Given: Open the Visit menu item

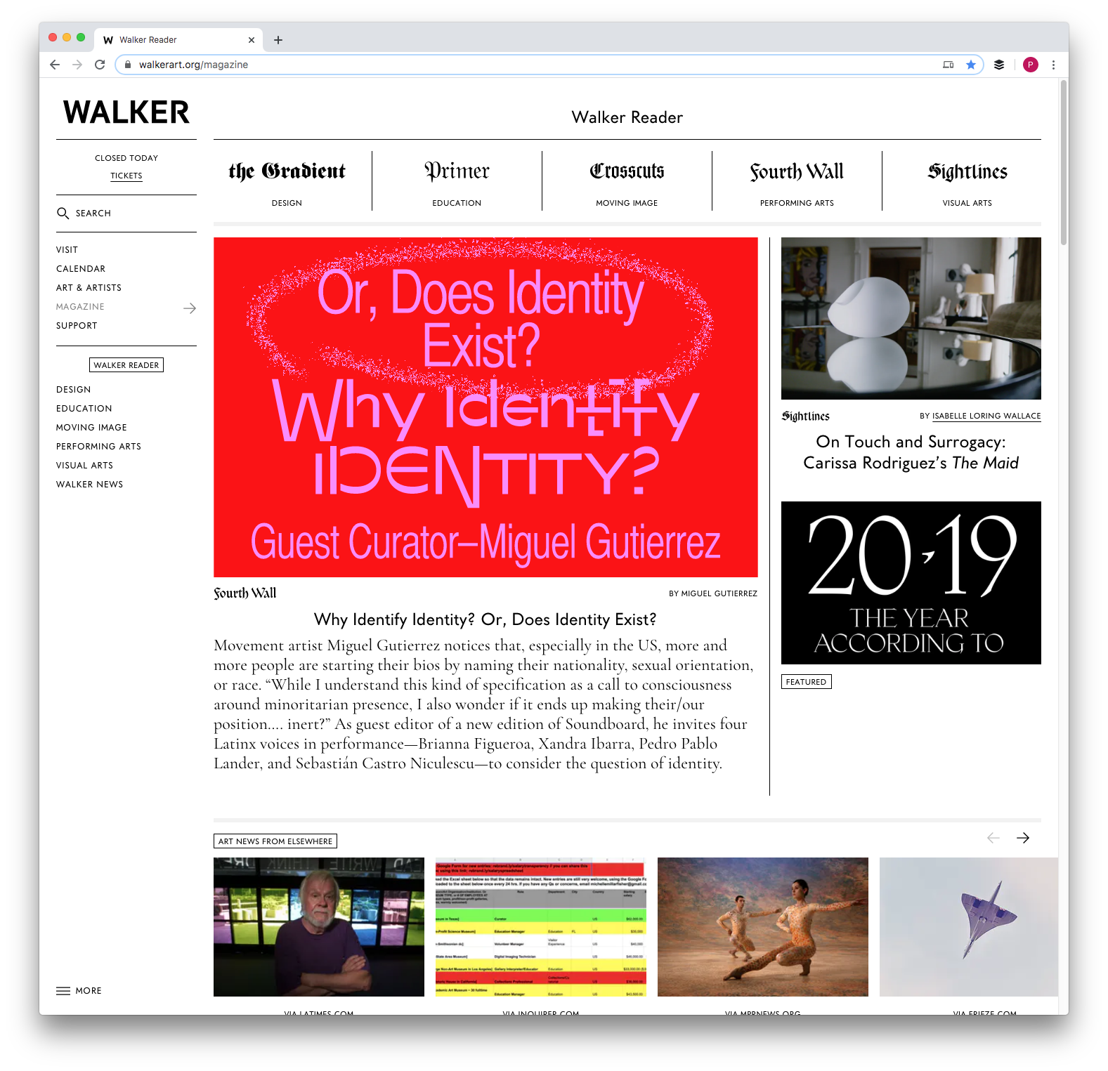Looking at the screenshot, I should [67, 250].
